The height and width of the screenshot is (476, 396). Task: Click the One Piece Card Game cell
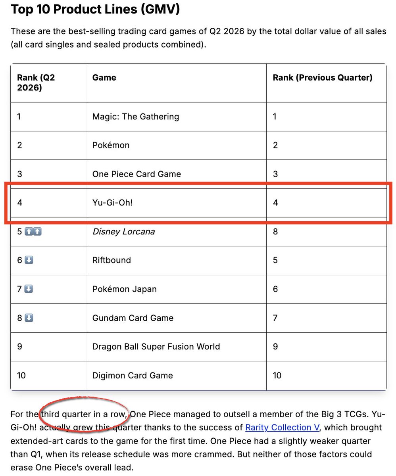[176, 174]
